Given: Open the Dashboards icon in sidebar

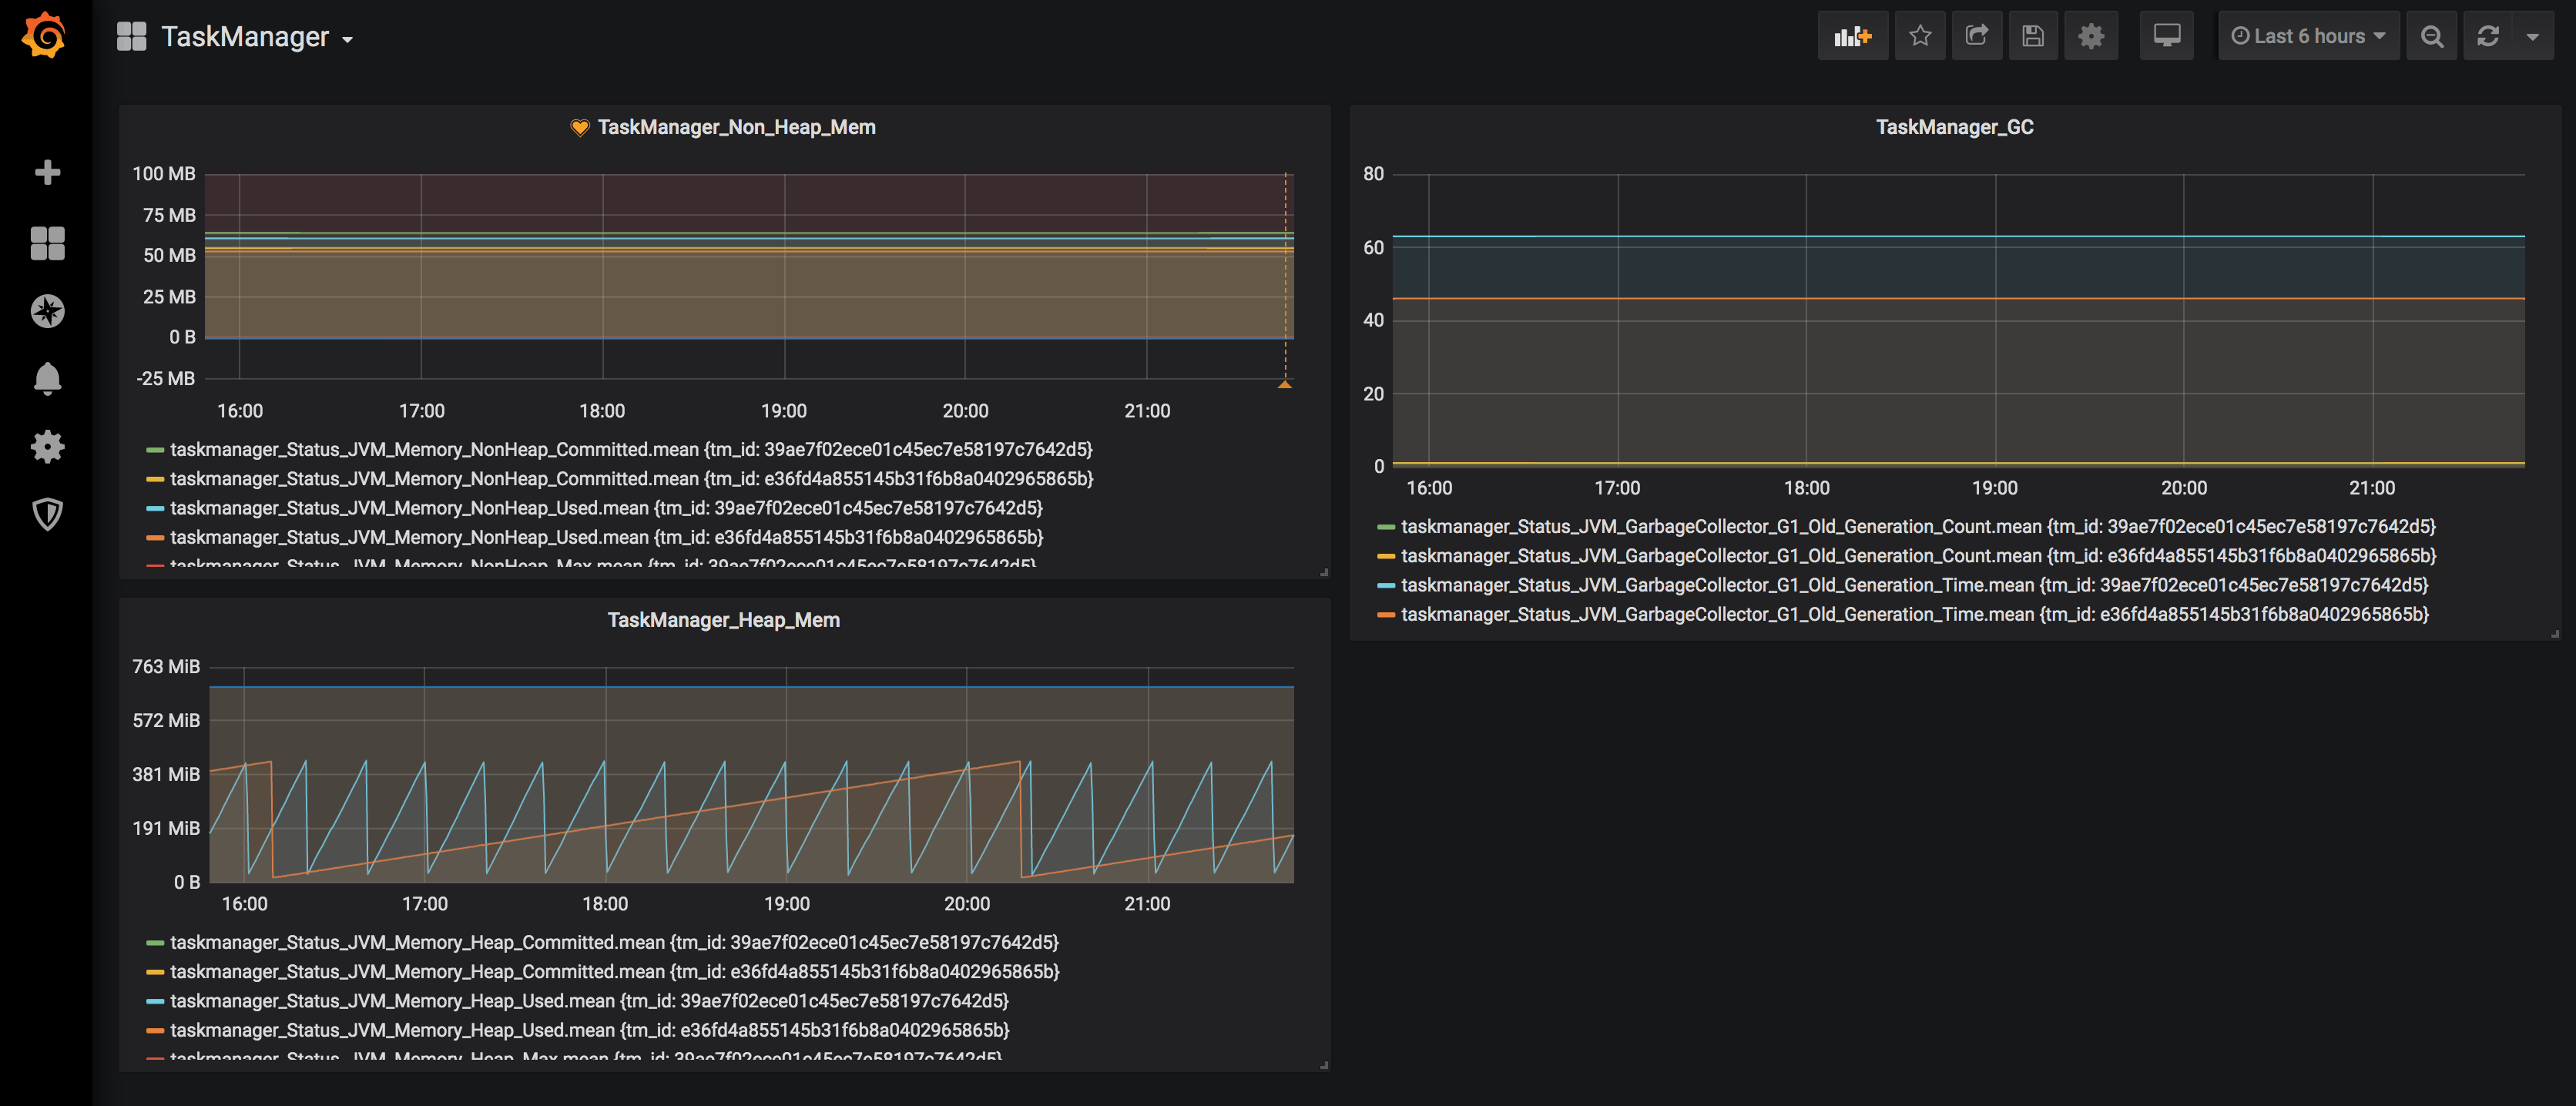Looking at the screenshot, I should (47, 242).
